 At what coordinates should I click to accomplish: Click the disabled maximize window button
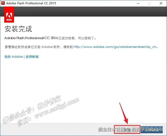pos(149,3)
